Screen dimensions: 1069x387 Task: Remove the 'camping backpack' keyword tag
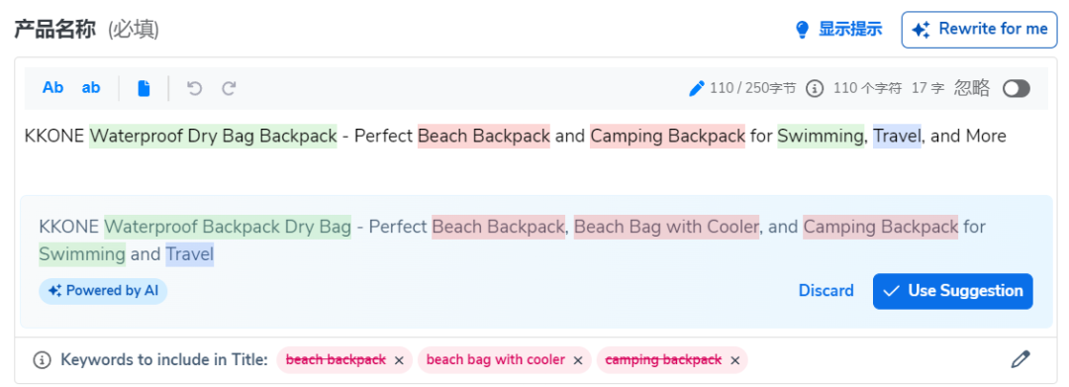pos(734,360)
